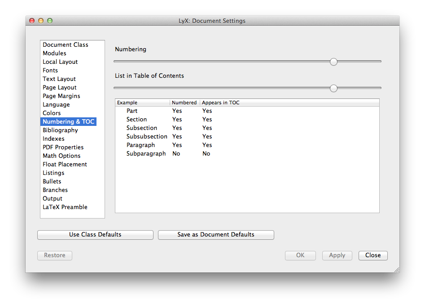The height and width of the screenshot is (308, 425).
Task: Open the Language settings
Action: pos(56,105)
